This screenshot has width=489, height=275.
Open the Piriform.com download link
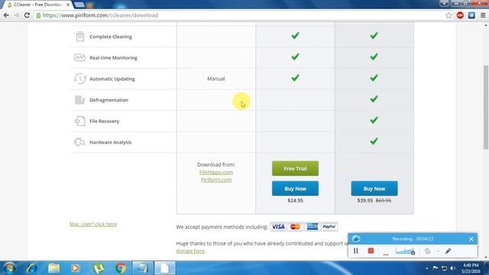(216, 180)
